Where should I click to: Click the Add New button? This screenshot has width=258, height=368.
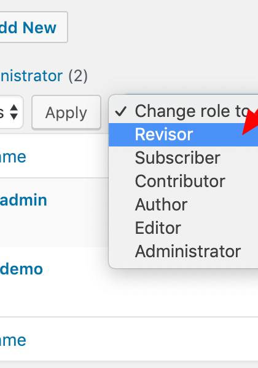[33, 27]
